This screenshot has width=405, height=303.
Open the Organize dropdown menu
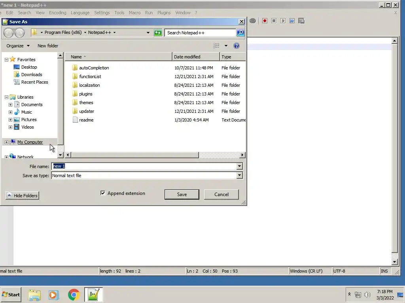(18, 46)
